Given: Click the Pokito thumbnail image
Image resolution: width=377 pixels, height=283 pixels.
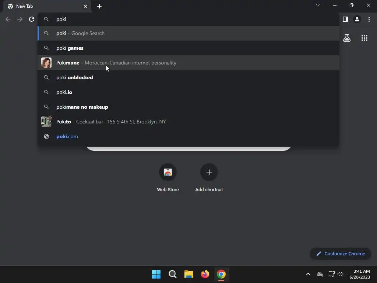Looking at the screenshot, I should 46,122.
